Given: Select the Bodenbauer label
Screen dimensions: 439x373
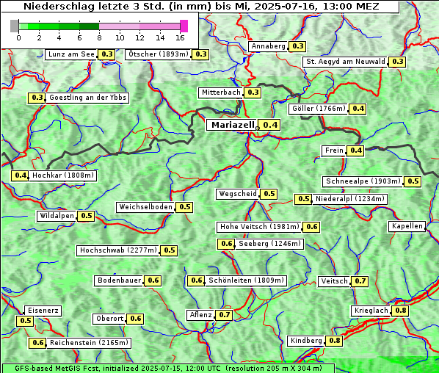Looking at the screenshot, I should 119,281.
